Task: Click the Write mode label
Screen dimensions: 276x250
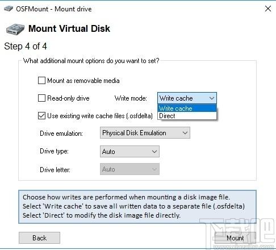Action: [131, 98]
